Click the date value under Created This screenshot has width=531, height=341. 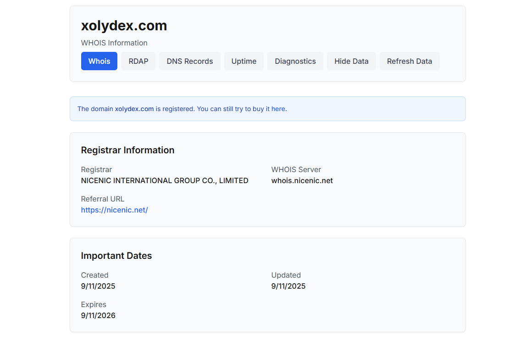tap(98, 286)
